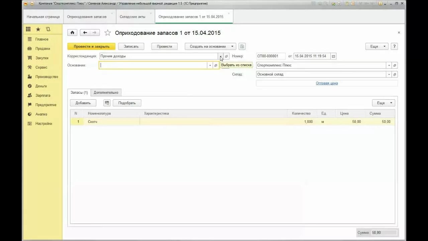Expand the organization Спорткомплекс Плюс dropdown
Viewport: 428px width, 241px height.
389,65
